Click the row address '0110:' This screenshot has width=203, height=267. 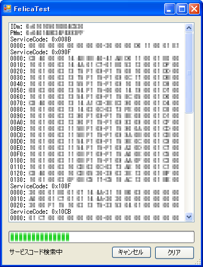pos(18,167)
